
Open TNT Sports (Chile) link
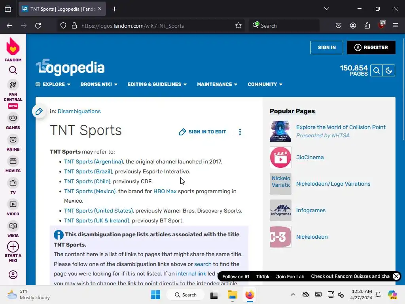[87, 181]
